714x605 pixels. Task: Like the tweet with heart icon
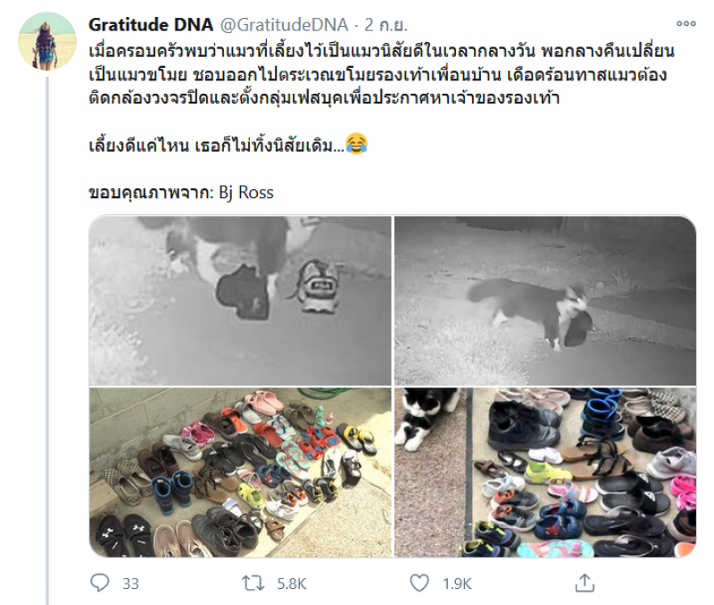pos(419,583)
